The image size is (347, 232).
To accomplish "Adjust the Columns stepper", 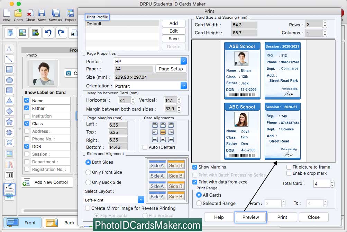I will pyautogui.click(x=325, y=33).
